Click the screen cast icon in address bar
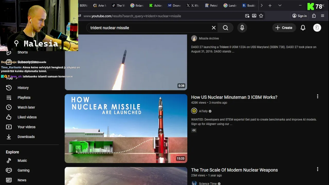329x185 pixels. click(x=247, y=16)
